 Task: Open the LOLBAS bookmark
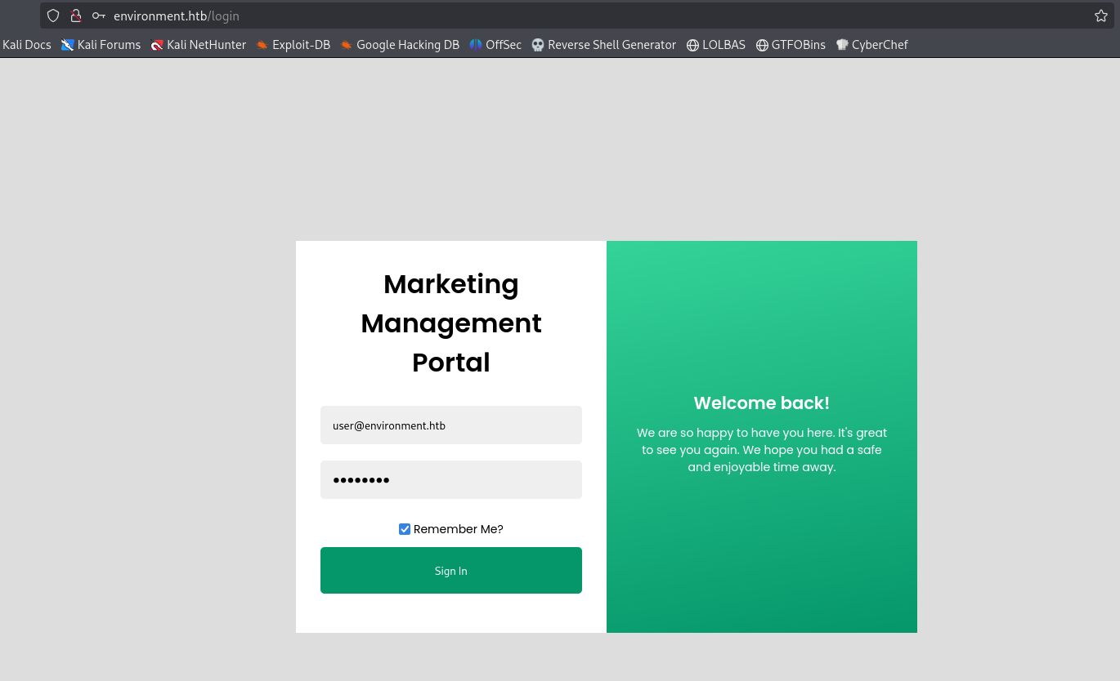coord(715,45)
